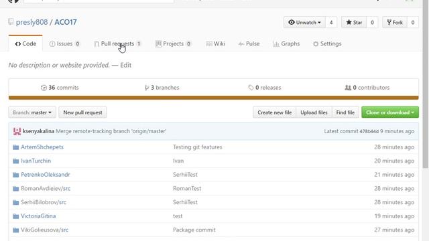Open the Graphs tab

coord(286,44)
